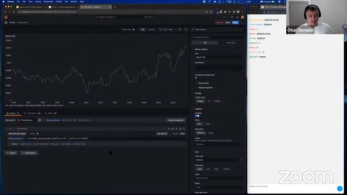Click the zoom out time range icon
Image resolution: width=347 pixels, height=195 pixels.
(179, 29)
